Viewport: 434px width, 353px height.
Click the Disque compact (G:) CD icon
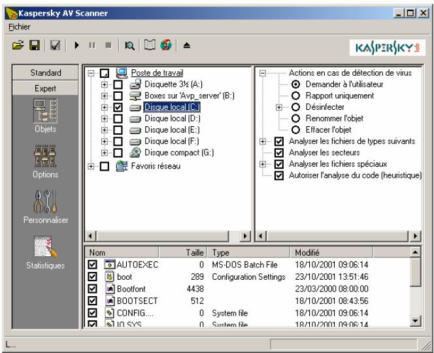(x=135, y=152)
